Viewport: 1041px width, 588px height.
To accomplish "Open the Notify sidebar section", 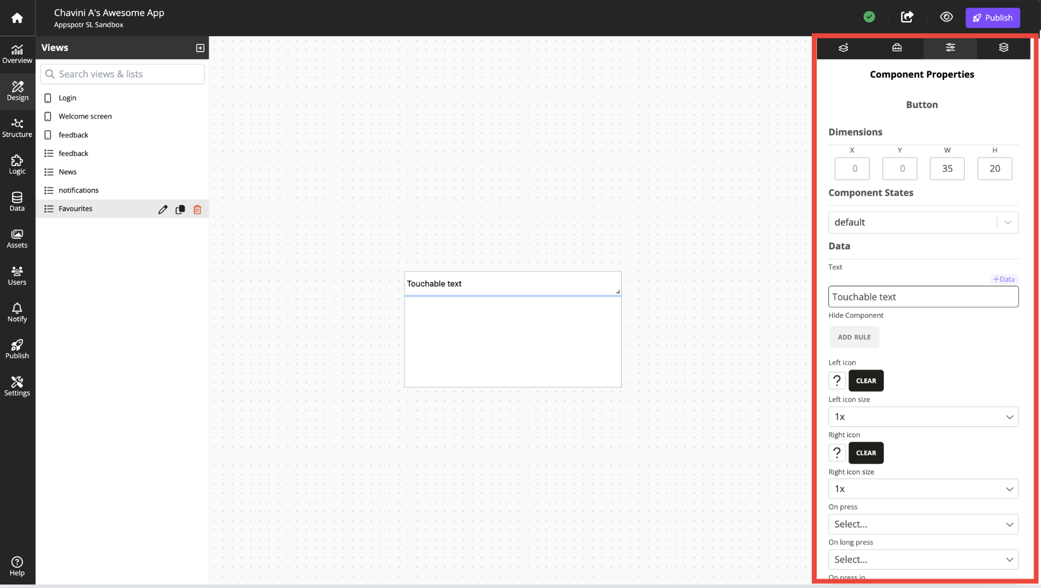I will (x=17, y=313).
